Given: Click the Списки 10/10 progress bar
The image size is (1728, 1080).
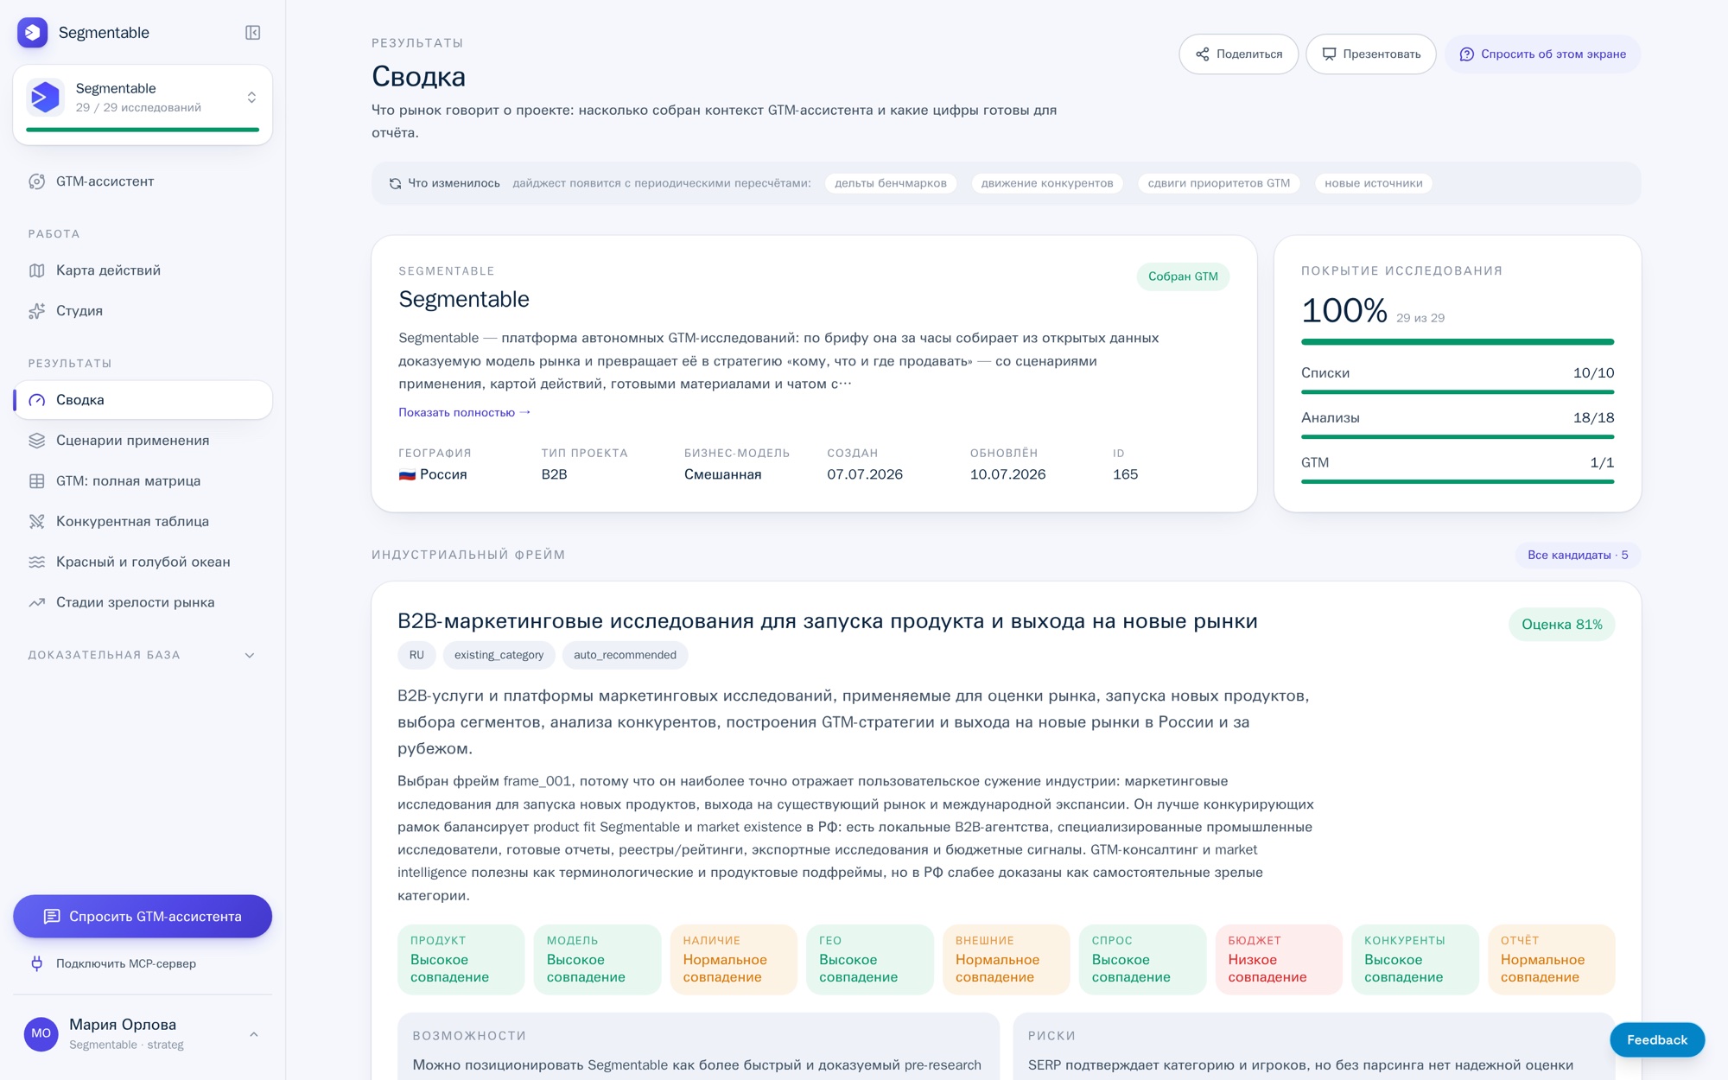Looking at the screenshot, I should (1457, 392).
